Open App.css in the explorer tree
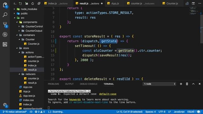Viewport: 203px width, 114px height. point(28,87)
